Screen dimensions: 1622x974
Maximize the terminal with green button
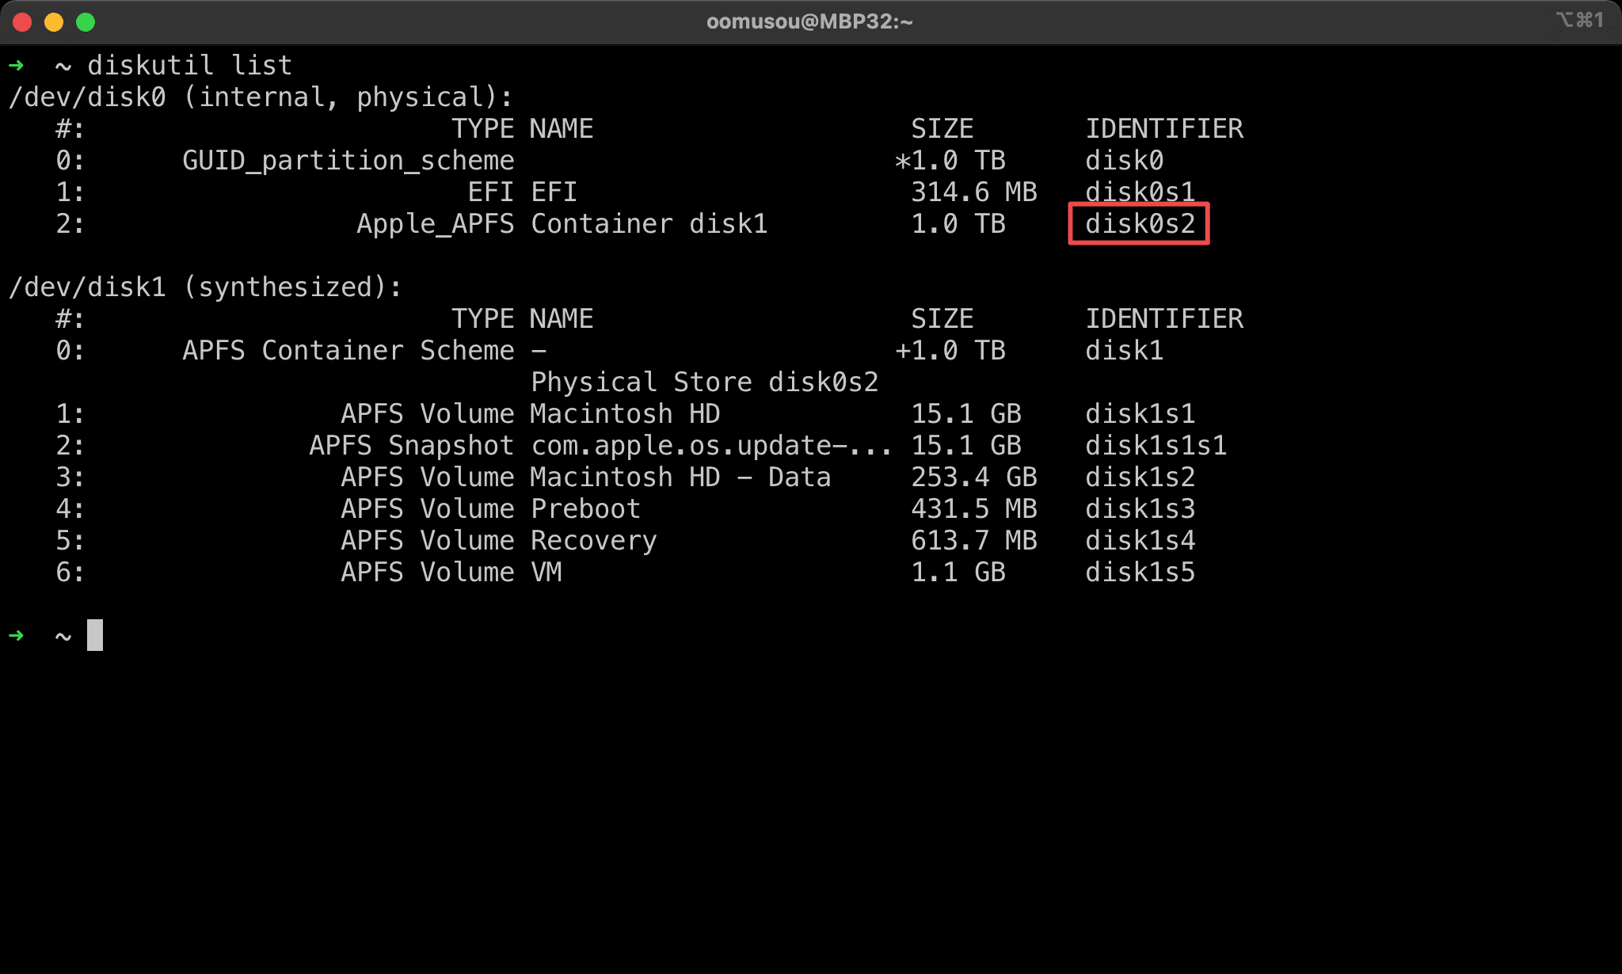point(86,22)
